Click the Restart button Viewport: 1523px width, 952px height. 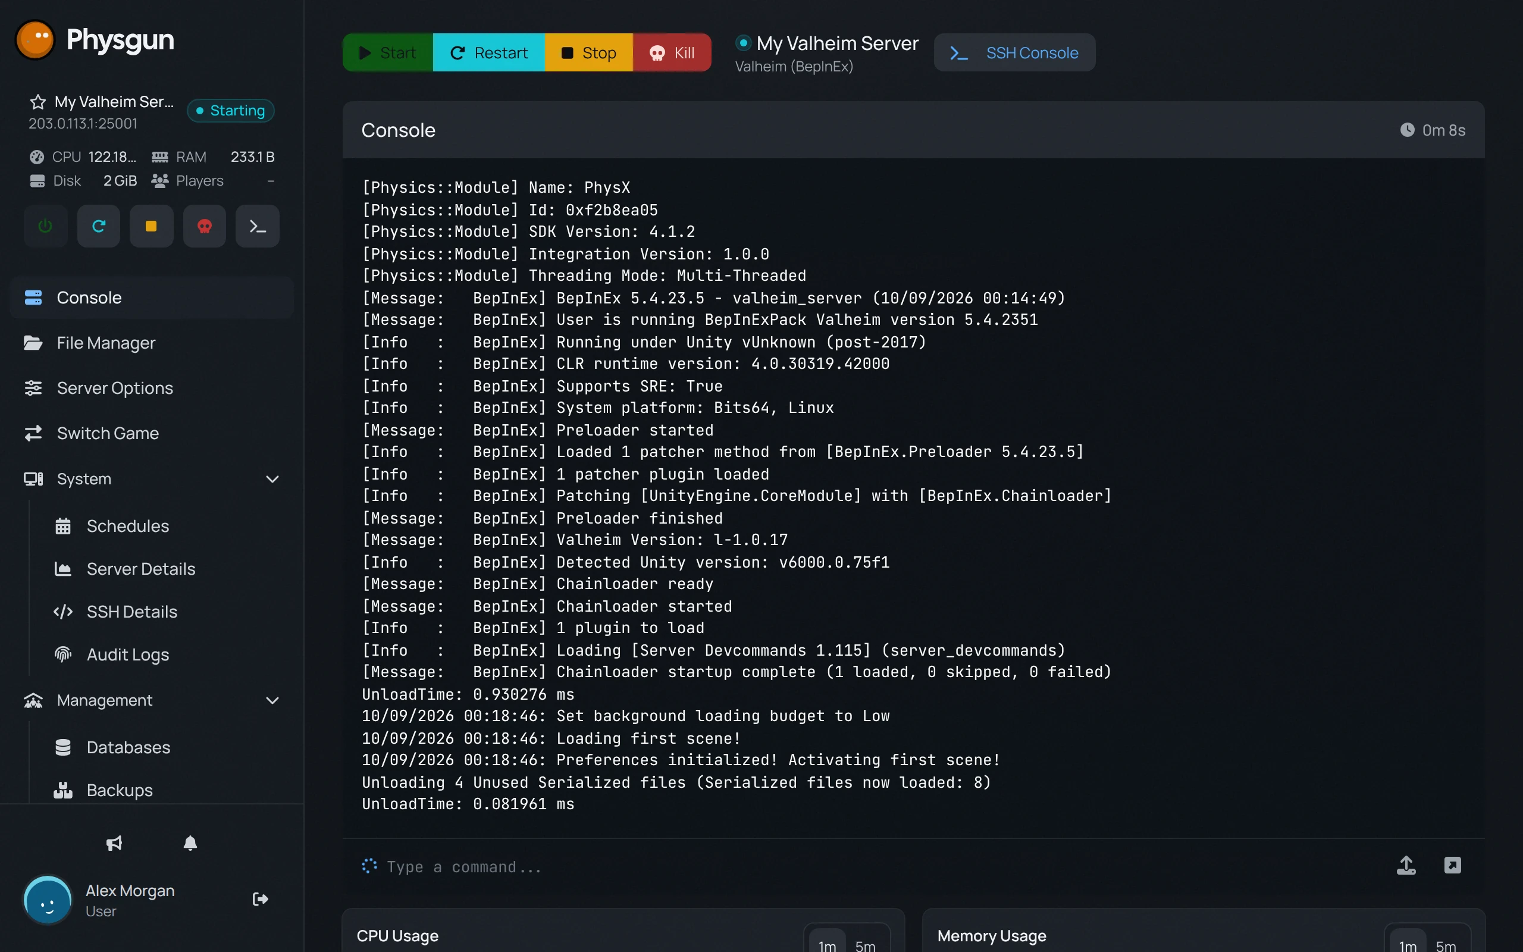[x=489, y=52]
